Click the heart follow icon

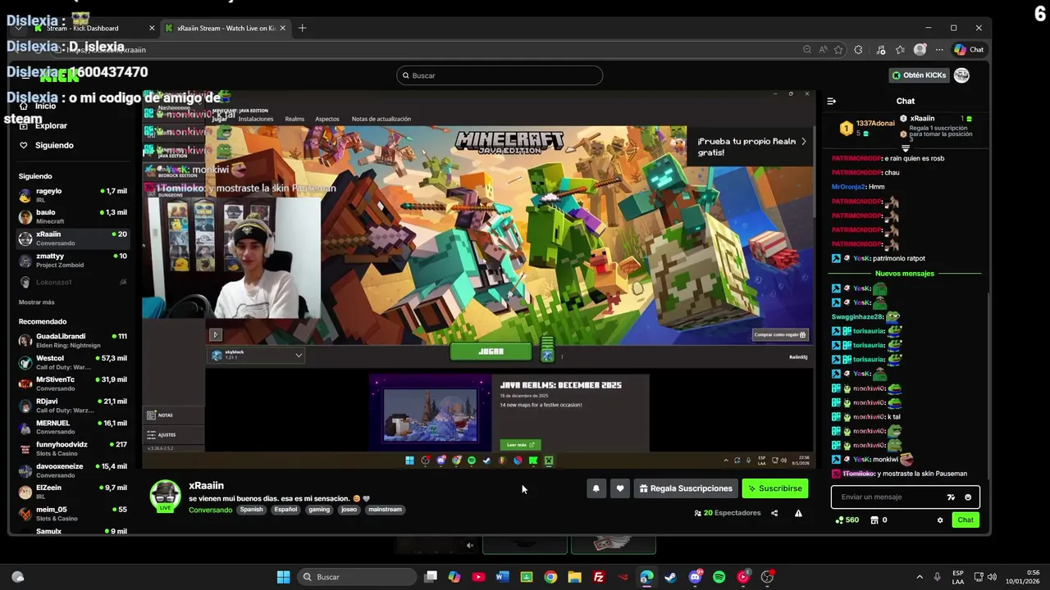click(x=620, y=488)
